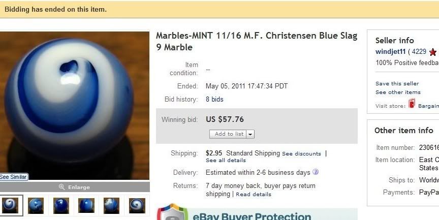Click the See discounts shipping link
This screenshot has height=220, width=439.
click(301, 153)
